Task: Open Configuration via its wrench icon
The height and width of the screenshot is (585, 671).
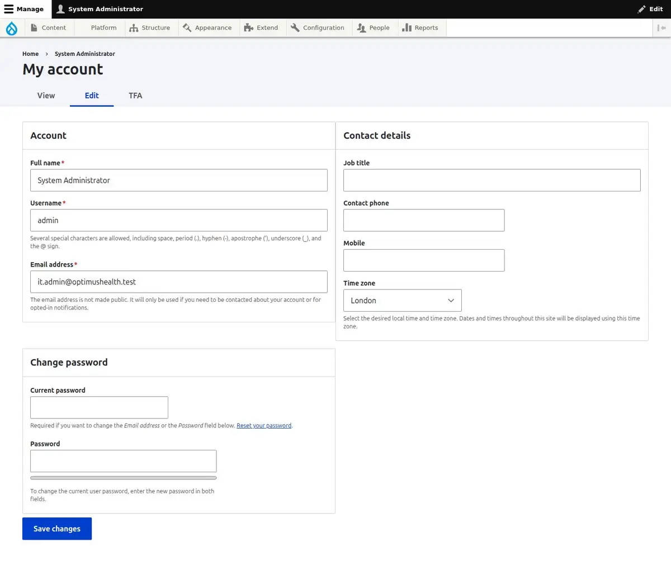Action: pos(295,27)
